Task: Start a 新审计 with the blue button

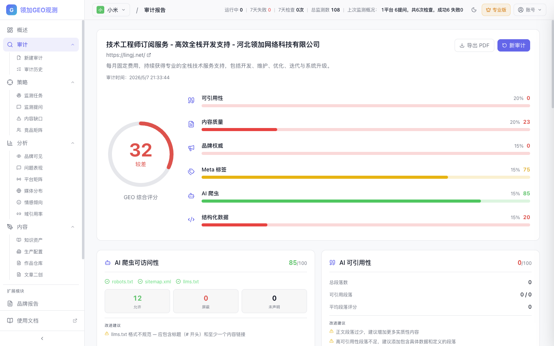Action: click(514, 45)
